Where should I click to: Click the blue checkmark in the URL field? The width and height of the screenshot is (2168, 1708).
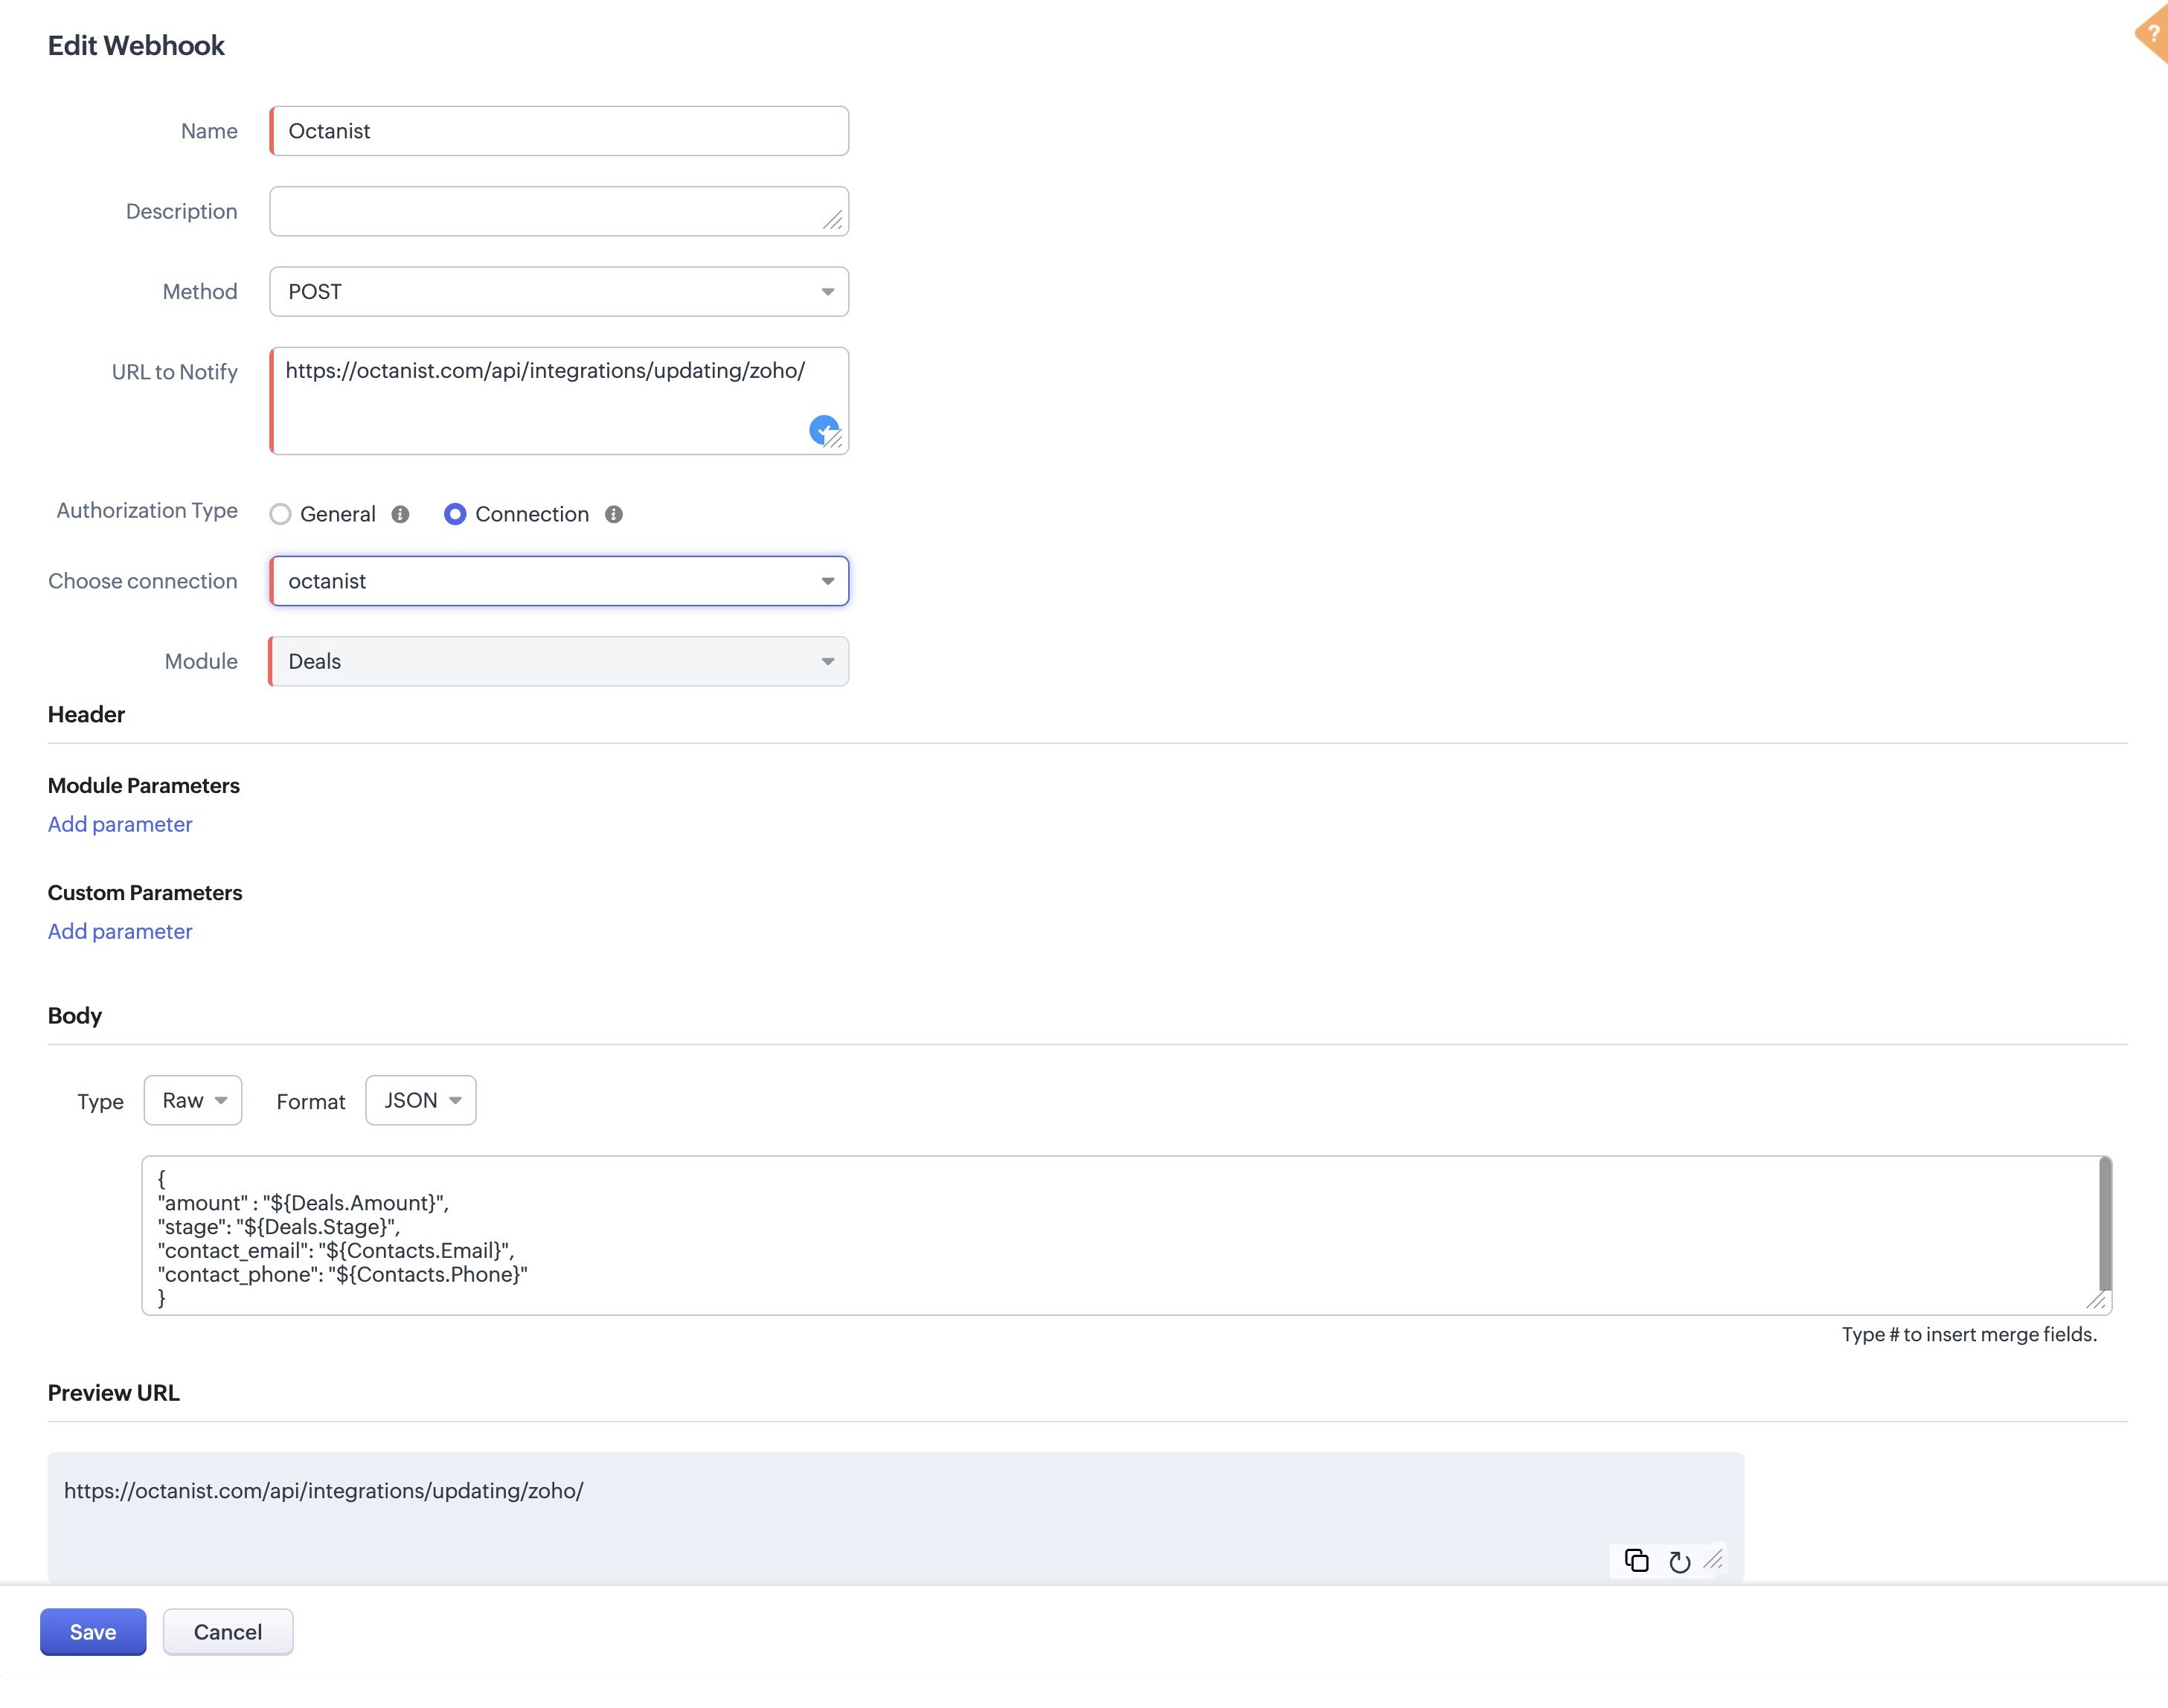(824, 428)
